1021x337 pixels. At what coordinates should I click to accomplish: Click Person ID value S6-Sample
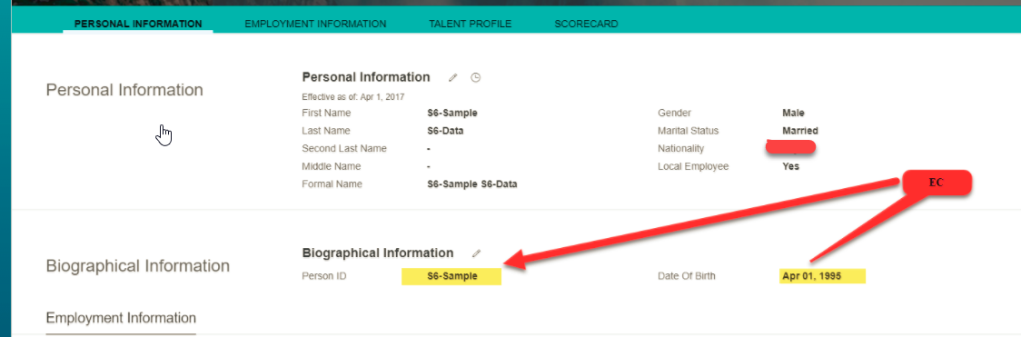coord(452,276)
